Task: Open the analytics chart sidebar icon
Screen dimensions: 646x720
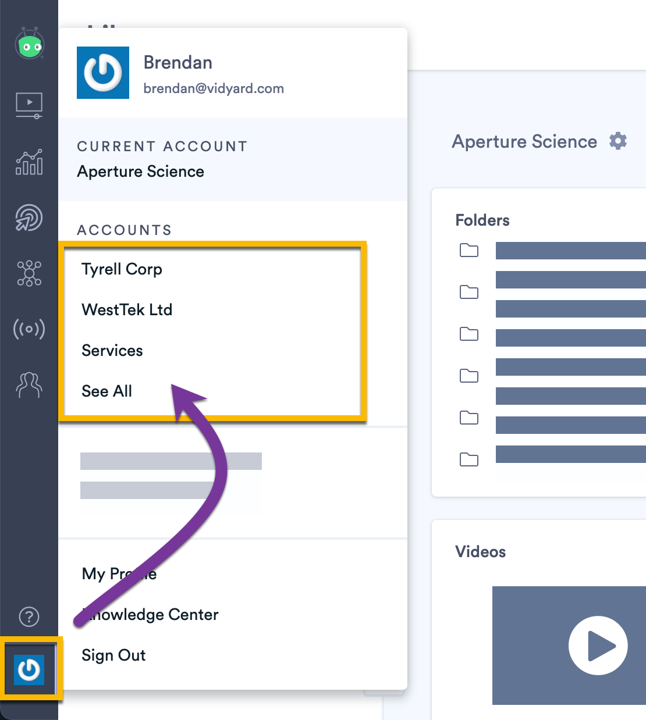Action: click(29, 162)
